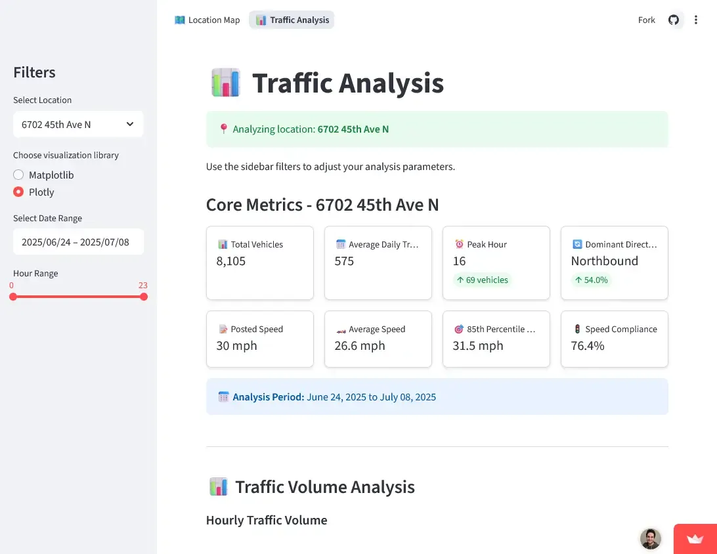
Task: Click the pin icon in the green location banner
Action: click(x=223, y=129)
